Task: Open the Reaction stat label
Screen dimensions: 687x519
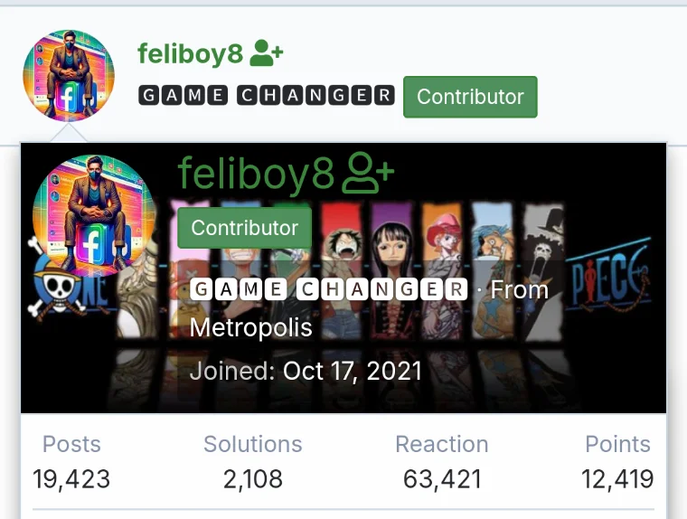Action: 442,444
